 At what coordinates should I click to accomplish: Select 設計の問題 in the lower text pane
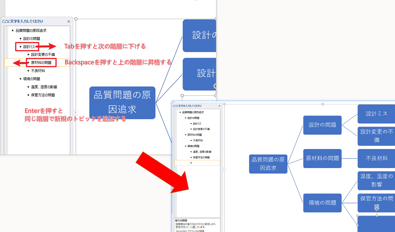click(193, 118)
